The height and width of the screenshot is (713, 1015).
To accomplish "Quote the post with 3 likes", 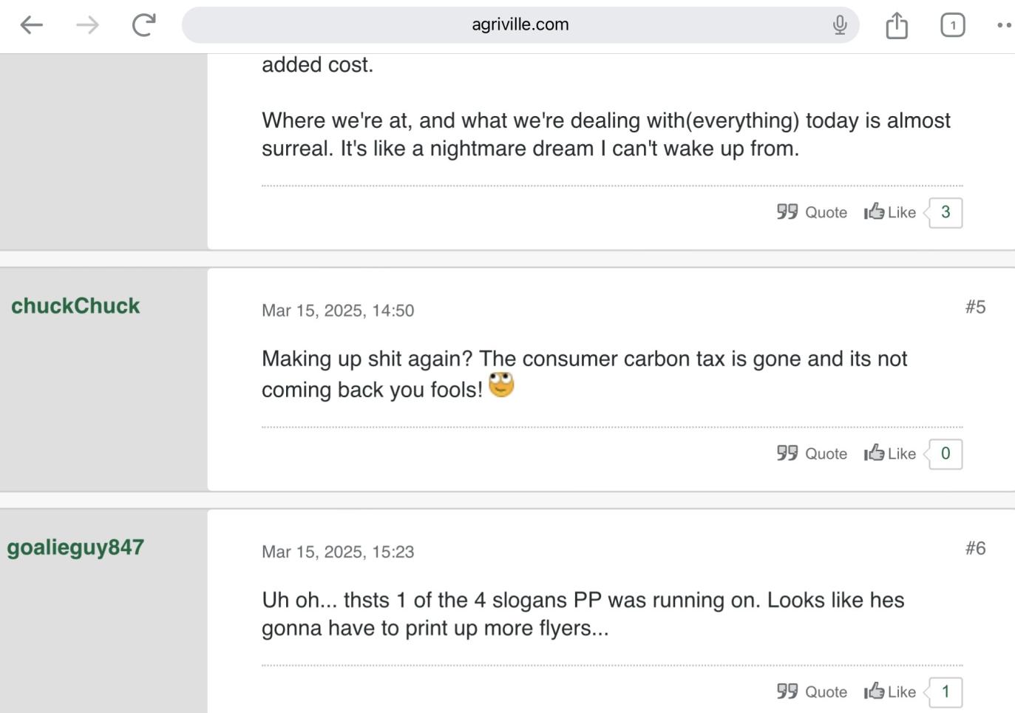I will coord(812,212).
